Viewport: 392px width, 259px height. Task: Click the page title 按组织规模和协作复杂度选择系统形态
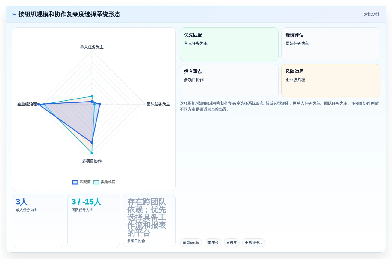(x=69, y=14)
